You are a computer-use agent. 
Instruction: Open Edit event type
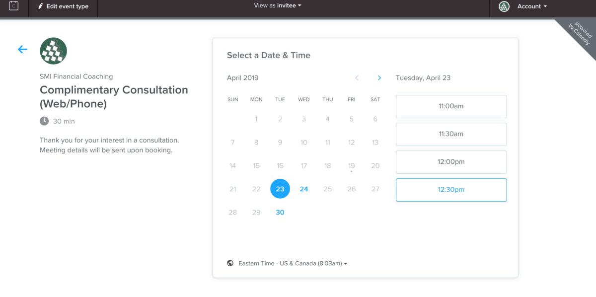(x=63, y=6)
